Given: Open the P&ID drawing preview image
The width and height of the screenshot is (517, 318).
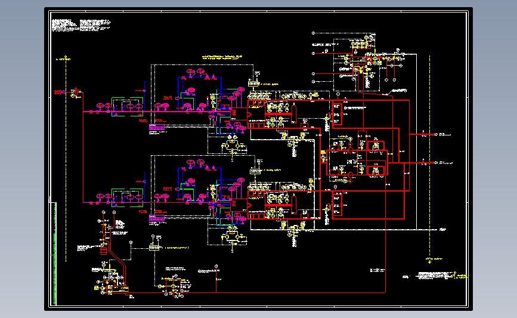Looking at the screenshot, I should pyautogui.click(x=259, y=159).
